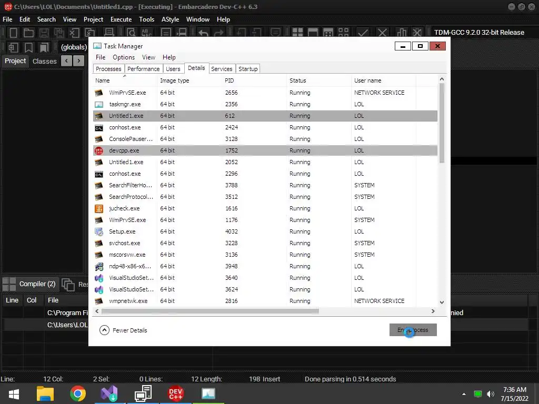
Task: Click the Compile & Run icon
Action: (x=328, y=33)
